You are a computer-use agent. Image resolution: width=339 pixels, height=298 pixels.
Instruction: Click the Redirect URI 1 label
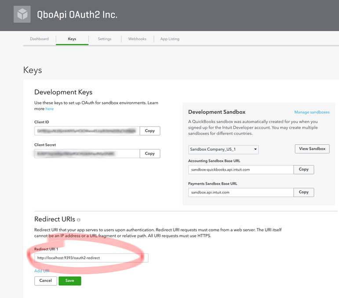46,249
